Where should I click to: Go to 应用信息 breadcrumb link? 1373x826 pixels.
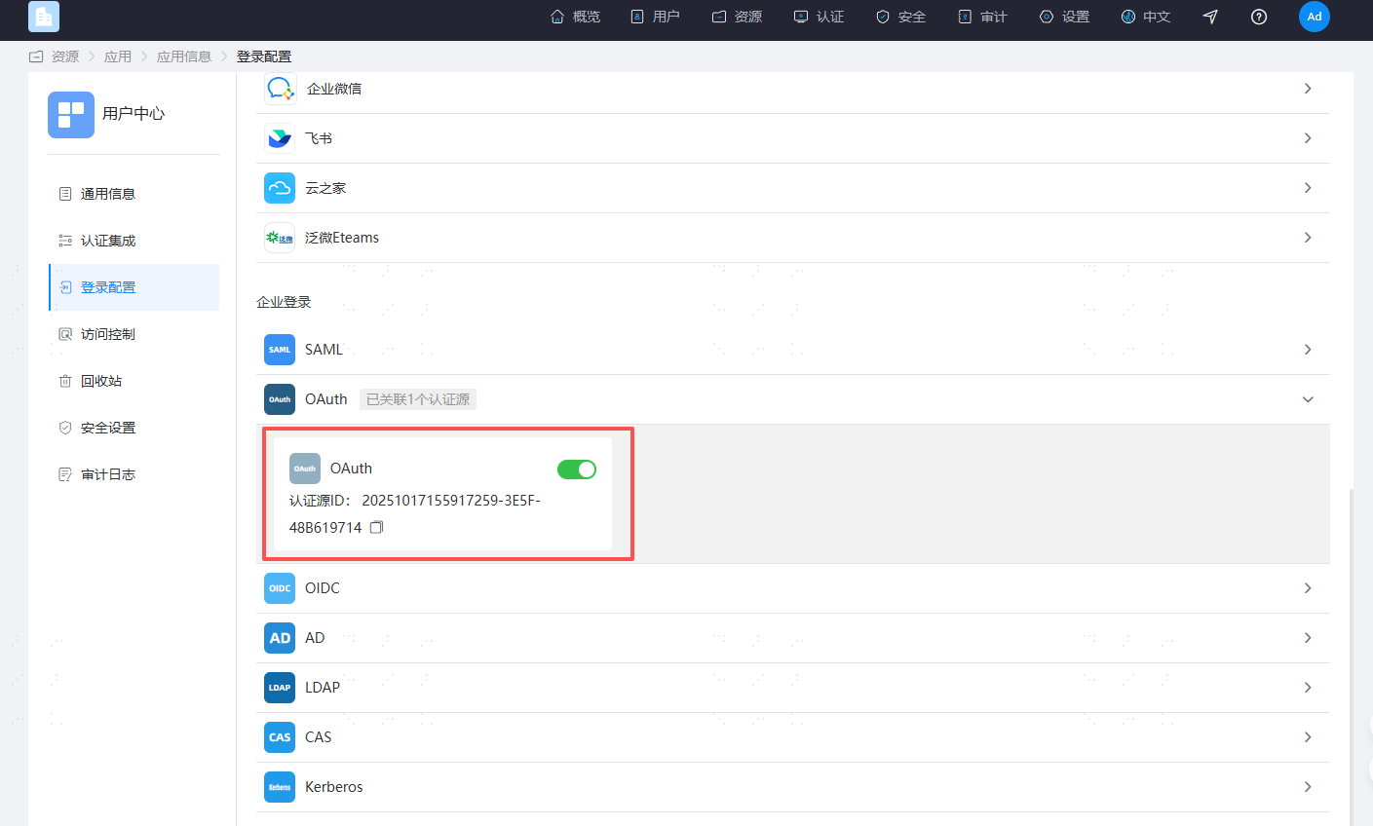click(184, 56)
